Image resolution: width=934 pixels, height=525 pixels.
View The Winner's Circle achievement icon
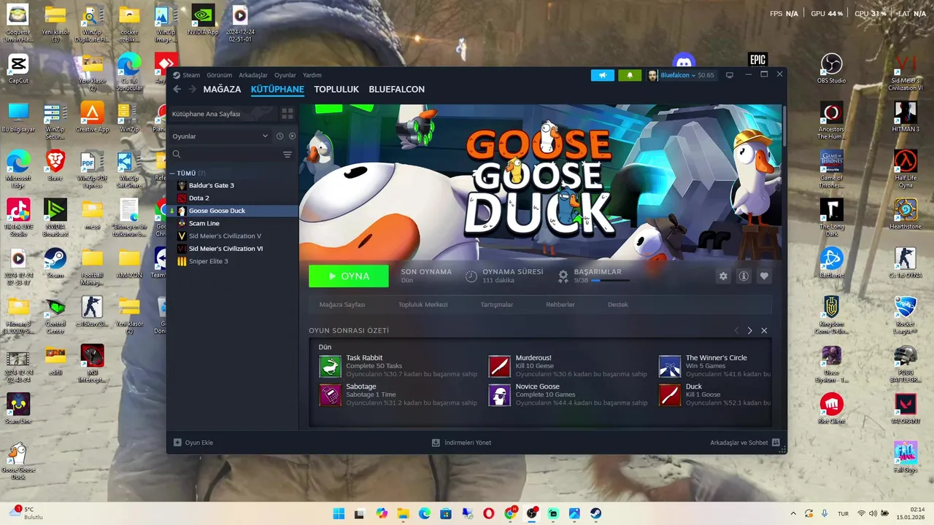coord(670,366)
